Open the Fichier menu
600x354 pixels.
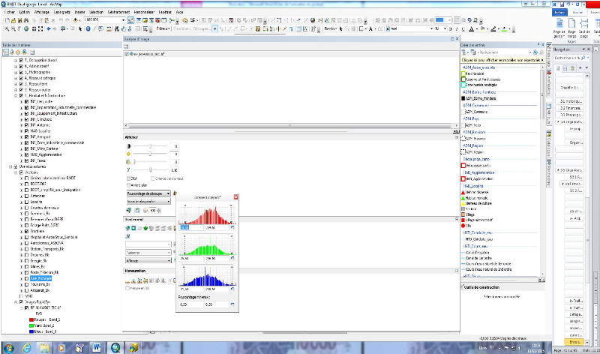click(x=10, y=13)
